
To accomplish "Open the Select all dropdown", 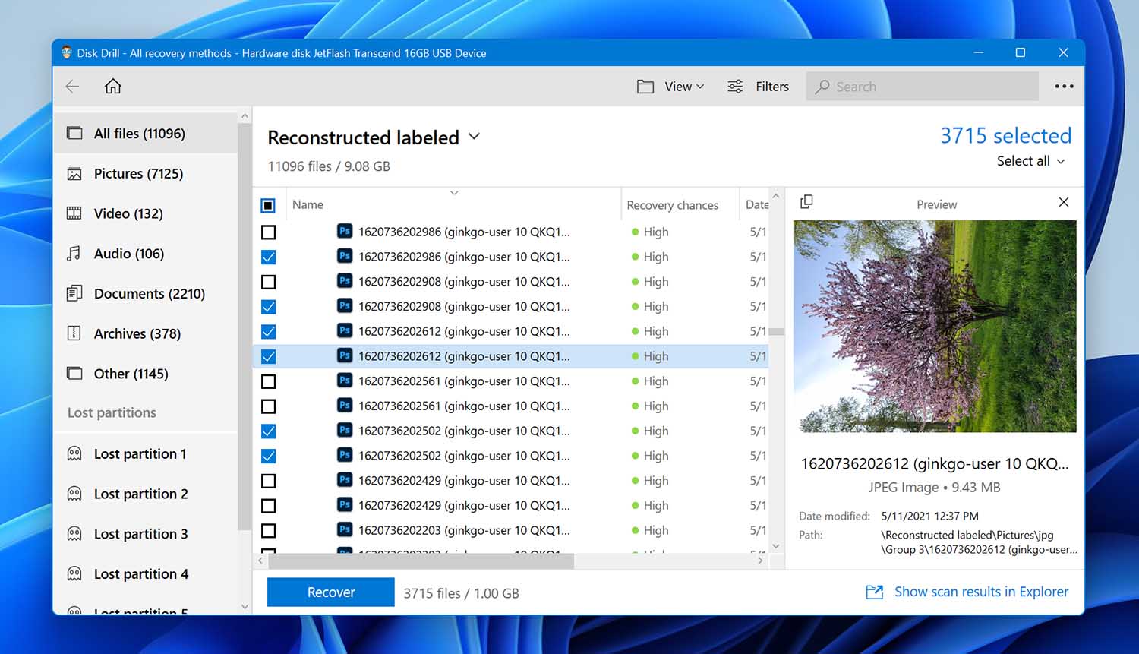I will 1030,161.
